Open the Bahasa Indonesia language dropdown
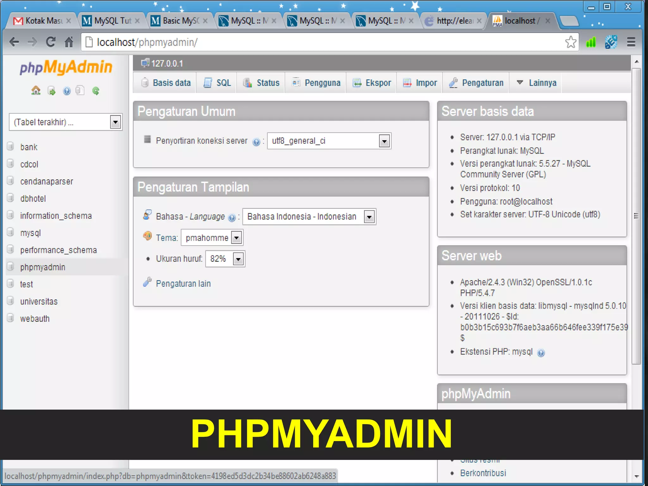The image size is (648, 486). point(309,217)
